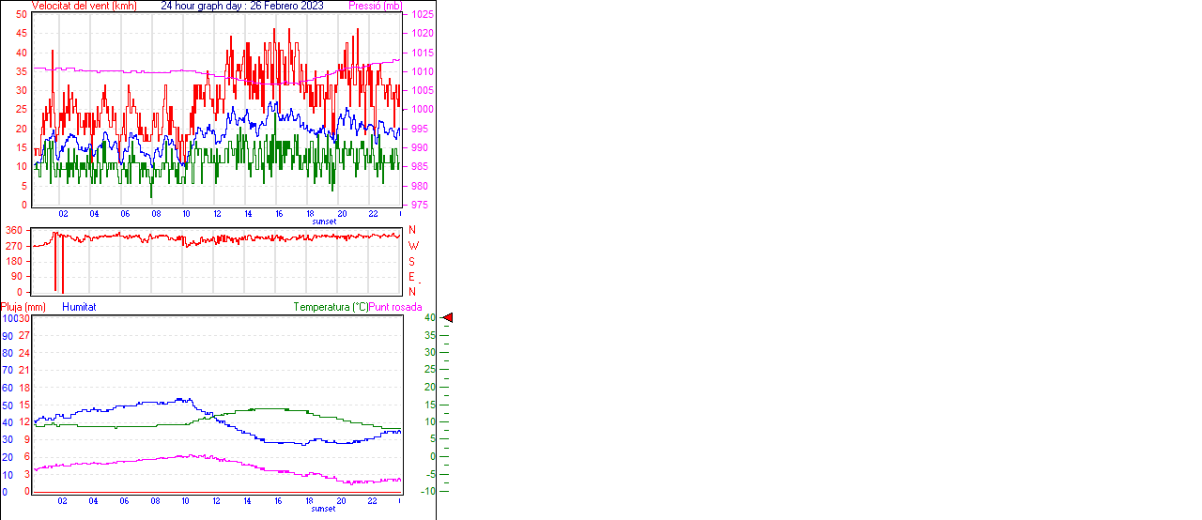Click the 'Humitat' legend label
Viewport: 1202px width, 520px height.
point(79,307)
